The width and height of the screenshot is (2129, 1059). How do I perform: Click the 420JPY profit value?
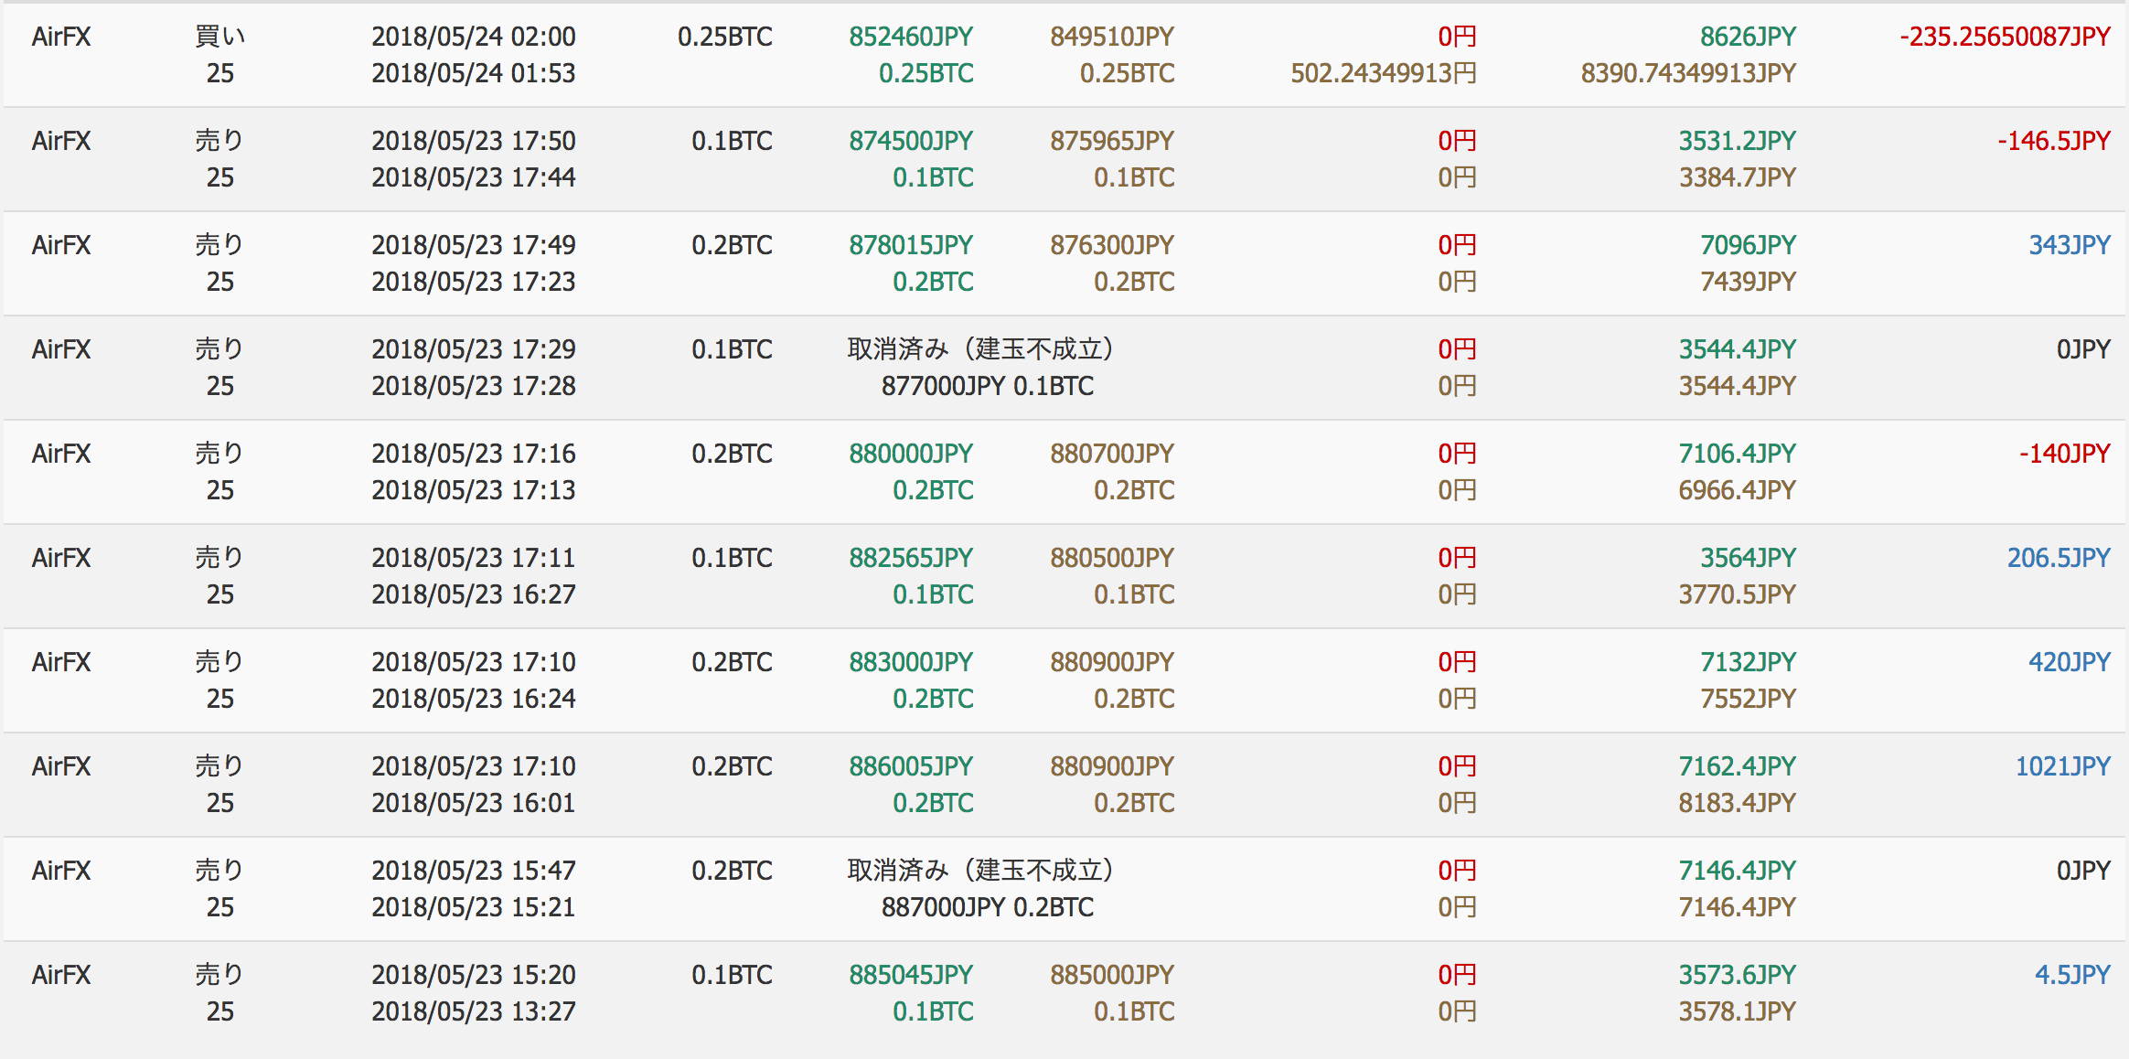click(x=2070, y=662)
